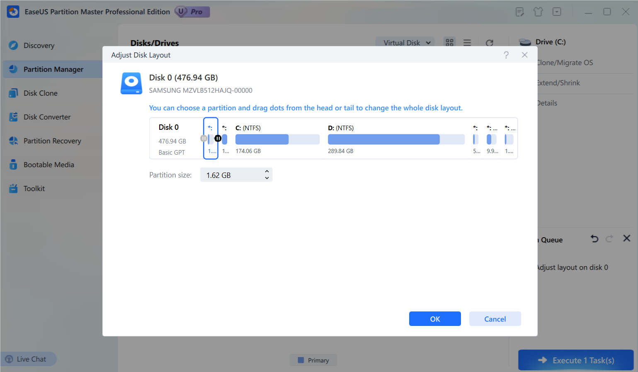Click the disk model 'SAMSUNG MZVLB512HAJQ-00000'

(x=201, y=90)
